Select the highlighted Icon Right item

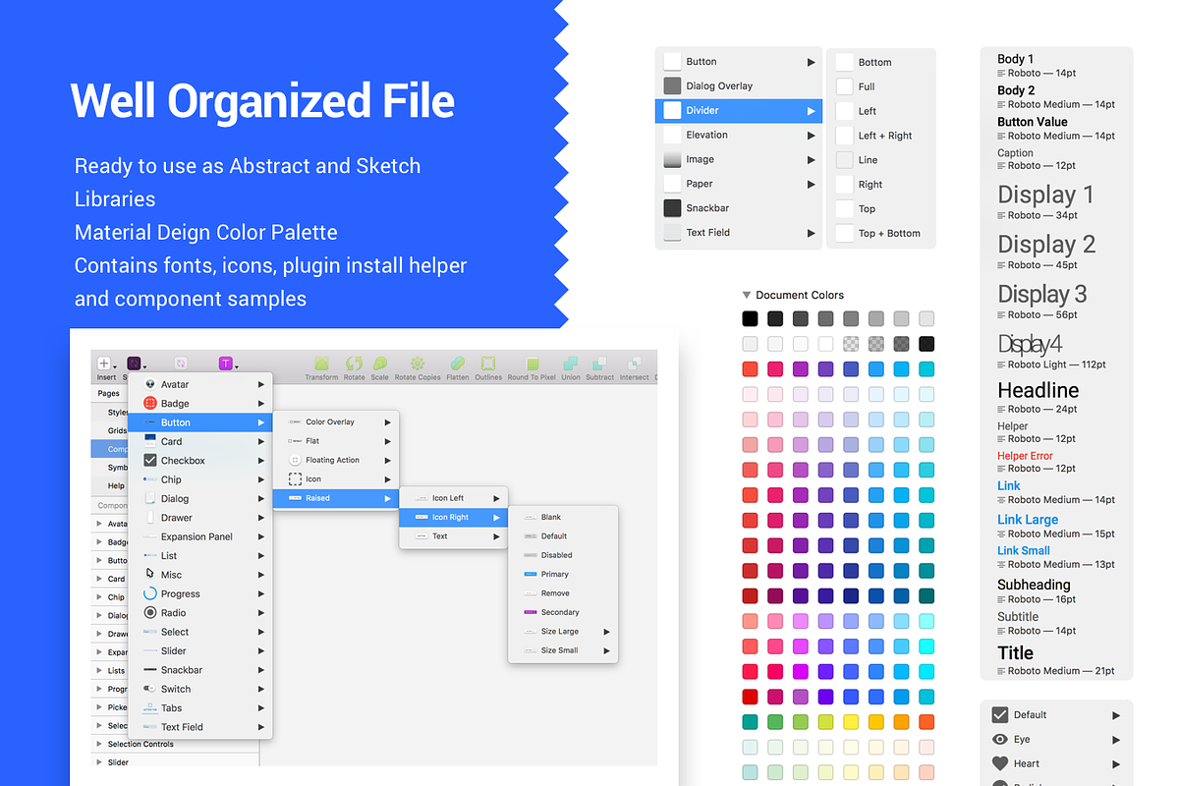(x=453, y=517)
